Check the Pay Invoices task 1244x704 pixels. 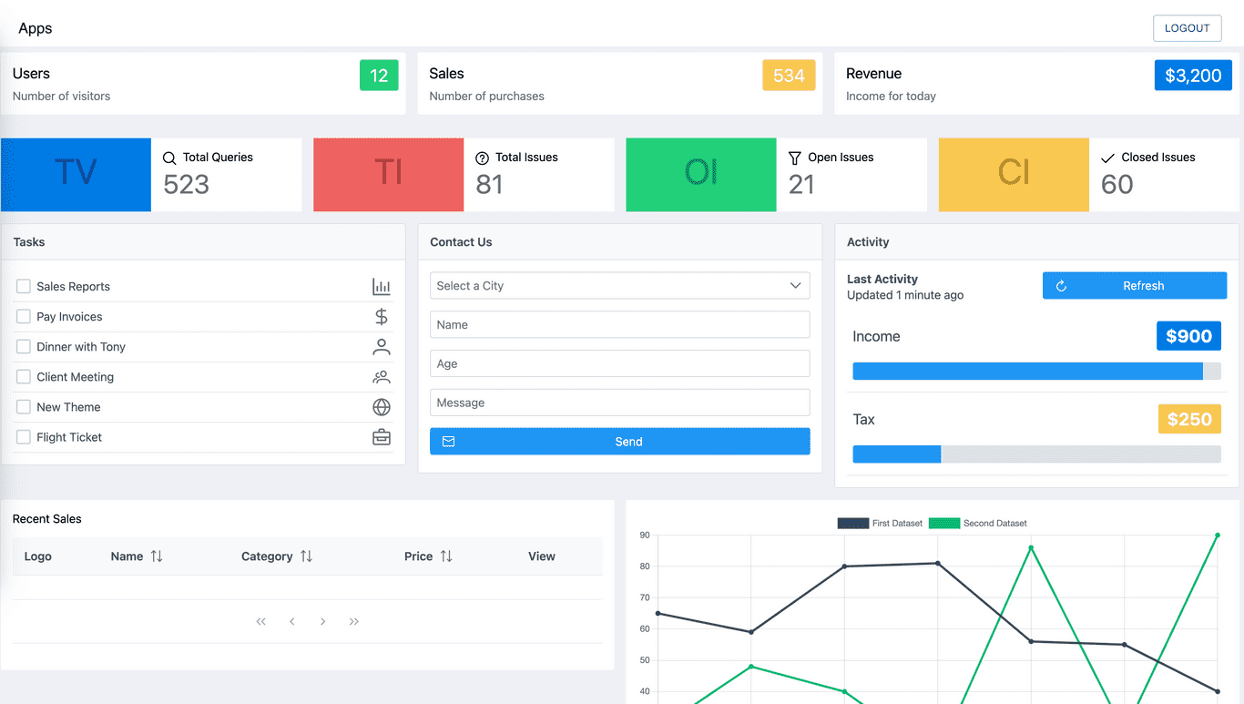click(x=24, y=316)
